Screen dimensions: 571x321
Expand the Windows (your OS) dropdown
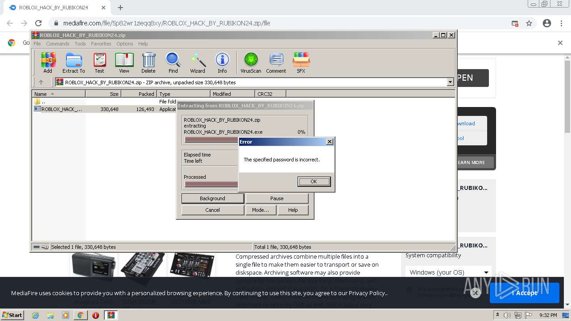click(x=449, y=272)
